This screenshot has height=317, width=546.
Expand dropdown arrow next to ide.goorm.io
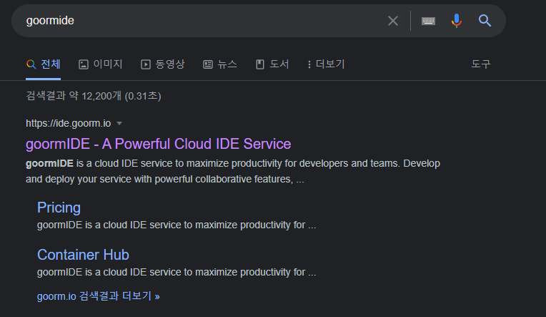pos(119,124)
